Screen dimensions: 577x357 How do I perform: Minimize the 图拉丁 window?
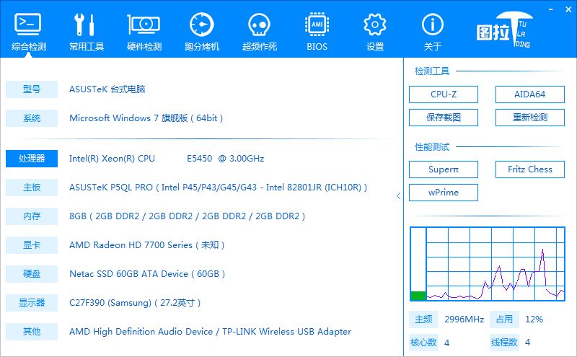[x=551, y=9]
